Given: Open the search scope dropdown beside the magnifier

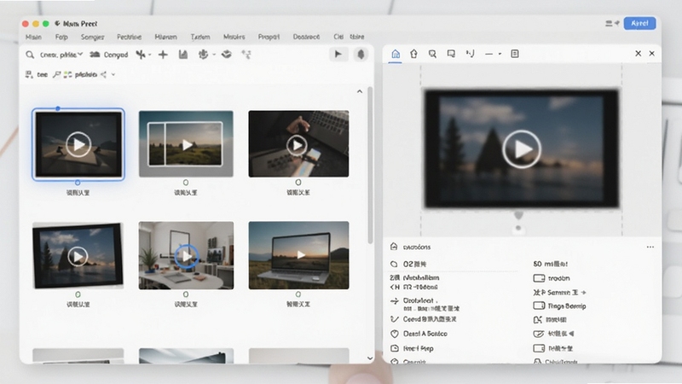Looking at the screenshot, I should point(61,55).
